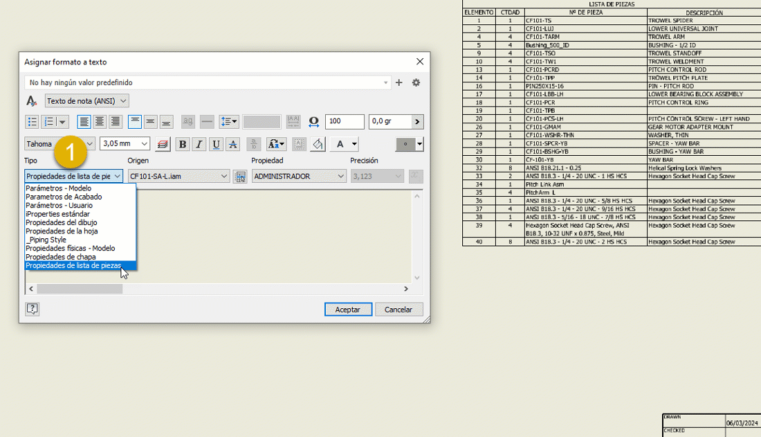The height and width of the screenshot is (437, 761).
Task: Open the insert symbol dropdown arrow
Action: pyautogui.click(x=420, y=144)
